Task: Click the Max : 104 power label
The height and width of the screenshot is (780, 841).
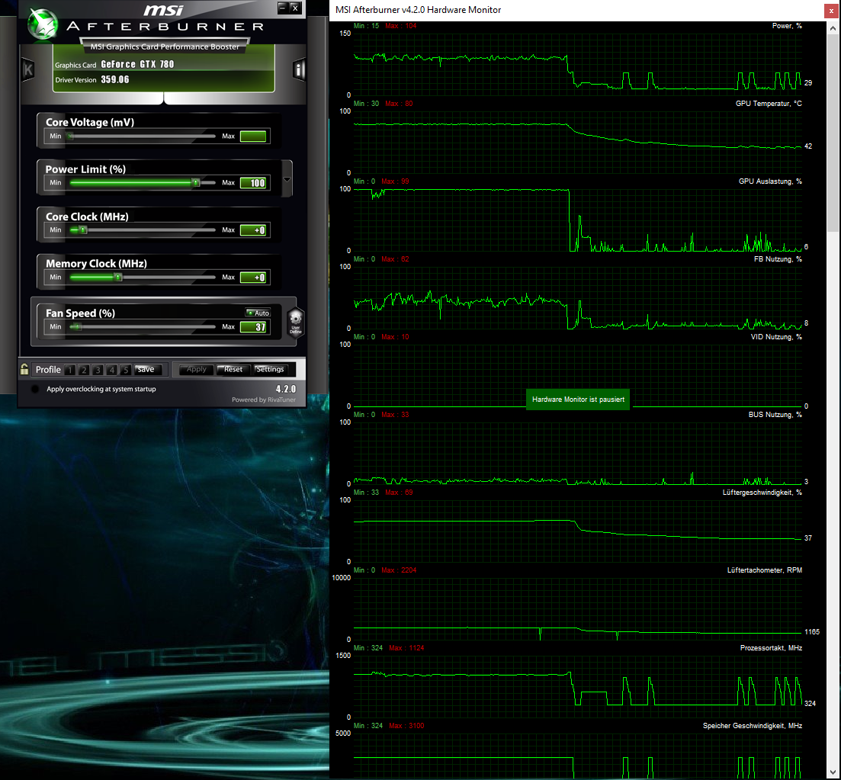Action: 400,26
